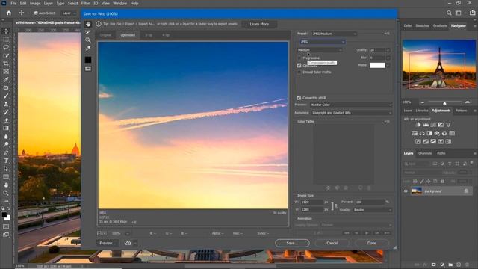
Task: Add a Brightness/Contrast adjustment
Action: 418,125
